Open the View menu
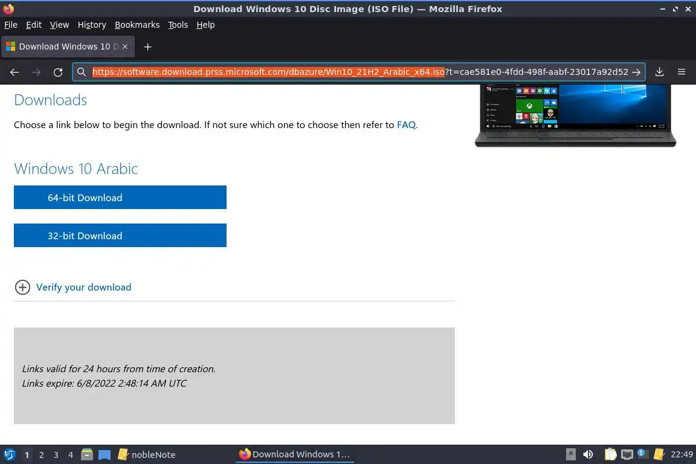Viewport: 696px width, 464px height. point(59,25)
